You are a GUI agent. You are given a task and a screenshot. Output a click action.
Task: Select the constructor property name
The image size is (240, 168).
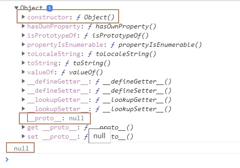48,17
